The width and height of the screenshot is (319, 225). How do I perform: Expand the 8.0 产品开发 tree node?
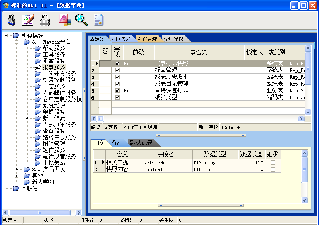click(17, 169)
